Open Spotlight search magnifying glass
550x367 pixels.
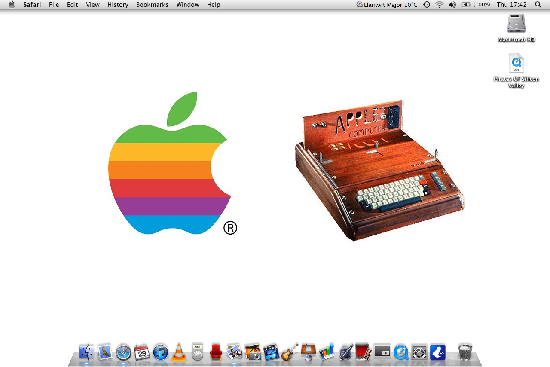[x=538, y=5]
